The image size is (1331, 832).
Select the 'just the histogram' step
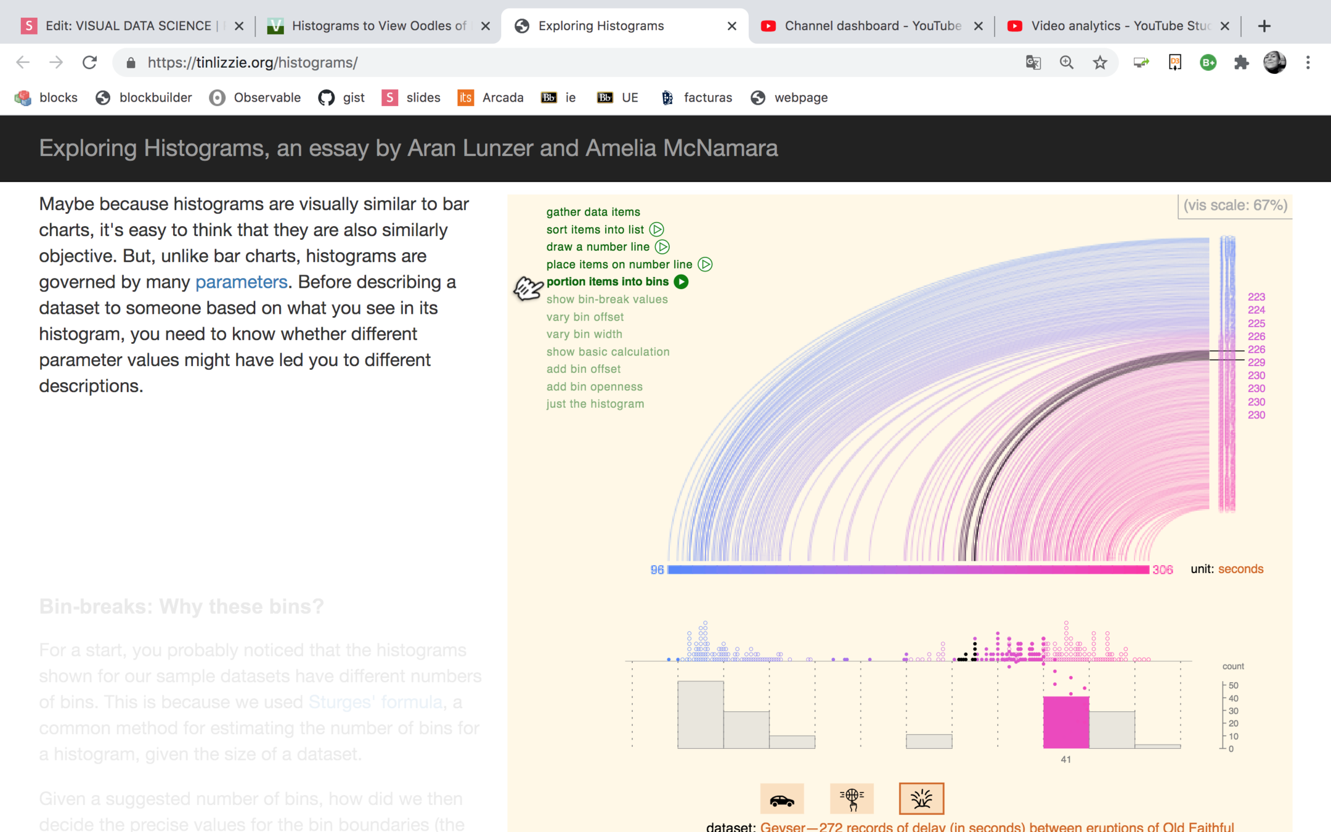click(x=595, y=404)
